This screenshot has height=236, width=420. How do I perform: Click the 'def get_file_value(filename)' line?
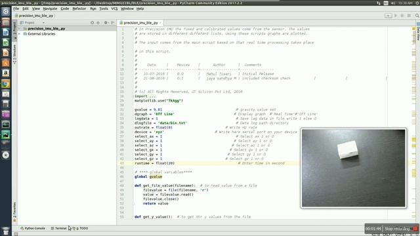165,186
